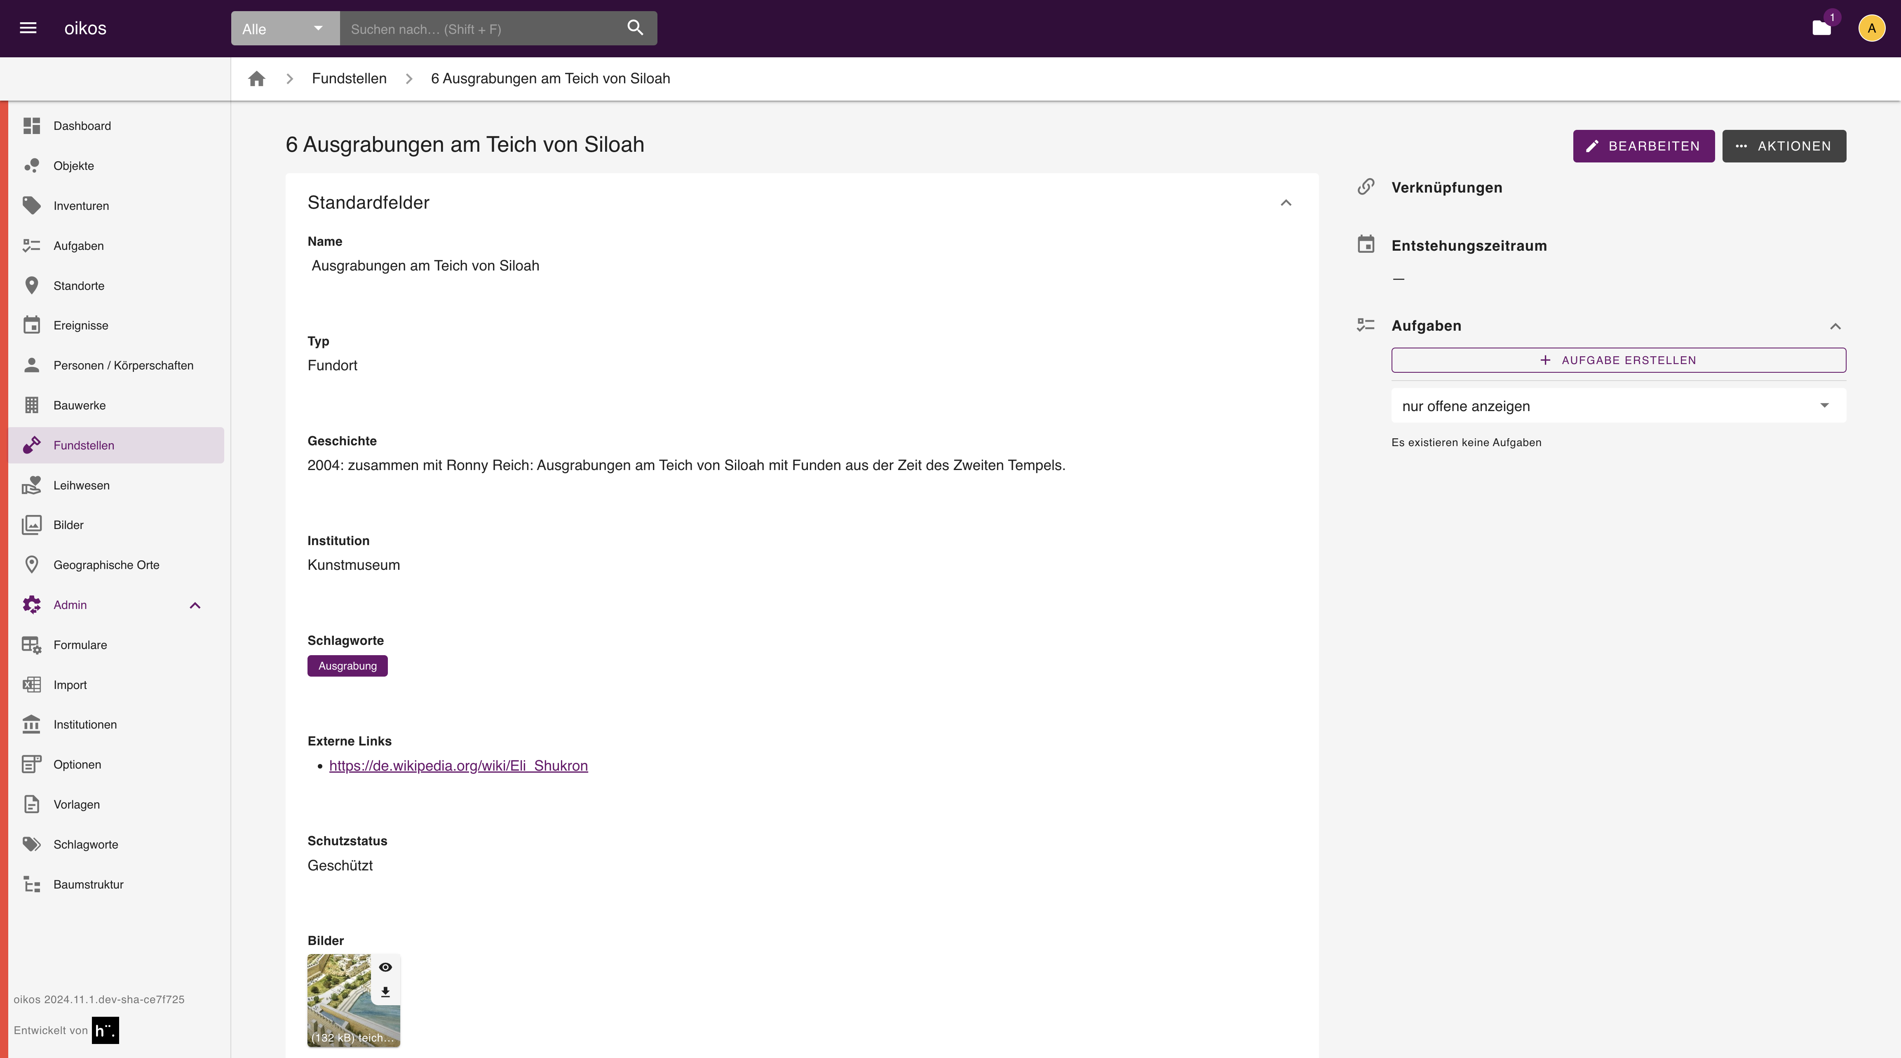Click the Admin gear icon
The width and height of the screenshot is (1901, 1058).
[32, 605]
